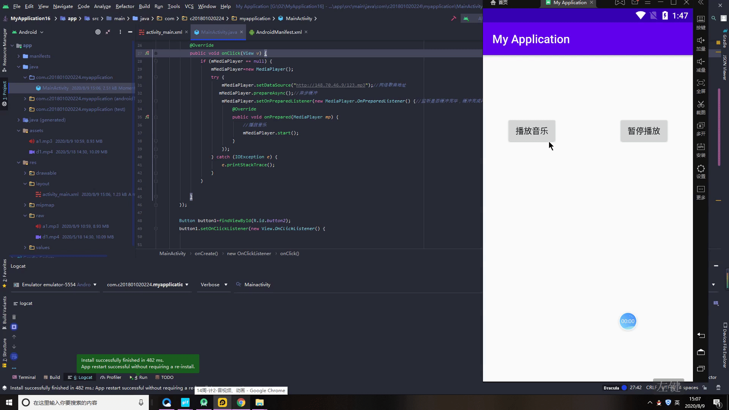
Task: Click the emulator volume up icon
Action: coord(701,40)
